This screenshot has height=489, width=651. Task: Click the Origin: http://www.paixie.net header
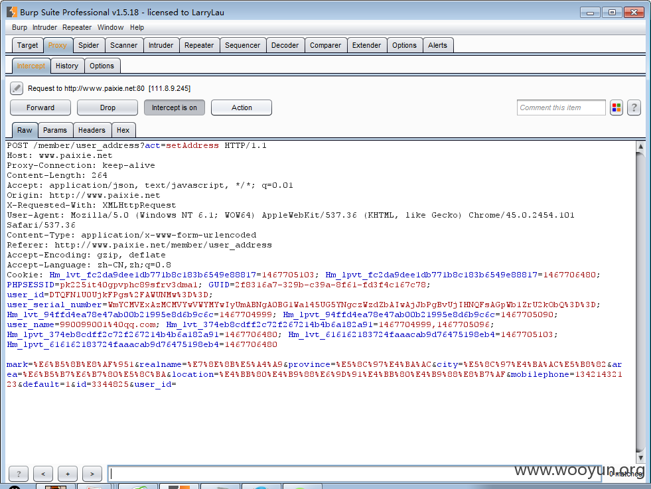(84, 196)
